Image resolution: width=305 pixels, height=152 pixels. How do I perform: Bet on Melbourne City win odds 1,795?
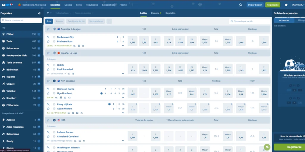pyautogui.click(x=133, y=41)
